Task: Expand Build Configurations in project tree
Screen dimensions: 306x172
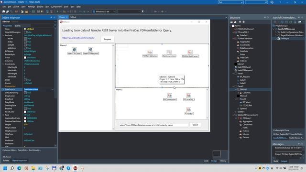Action: pyautogui.click(x=276, y=32)
